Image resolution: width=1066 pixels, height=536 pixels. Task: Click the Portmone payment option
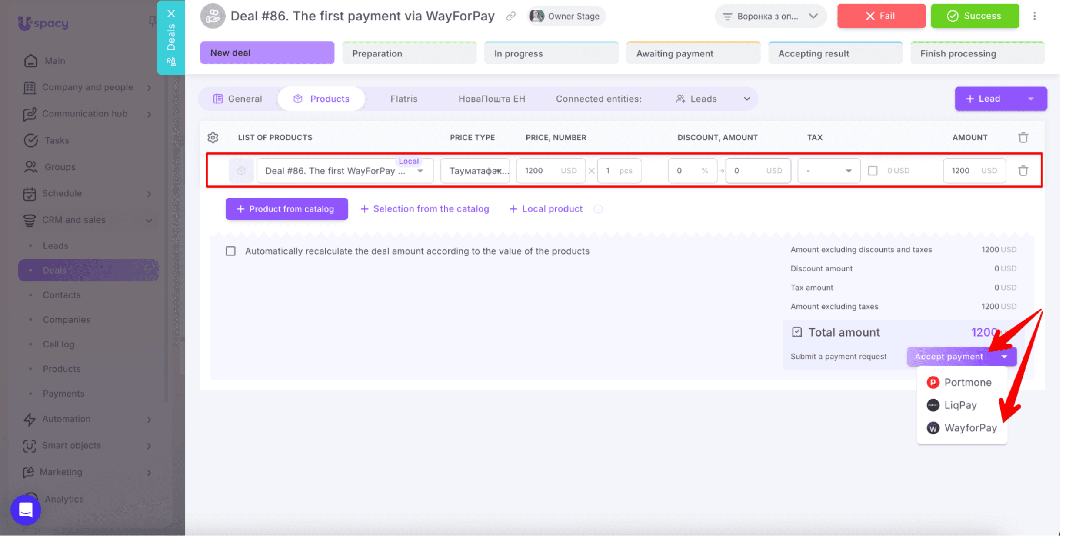pos(961,383)
